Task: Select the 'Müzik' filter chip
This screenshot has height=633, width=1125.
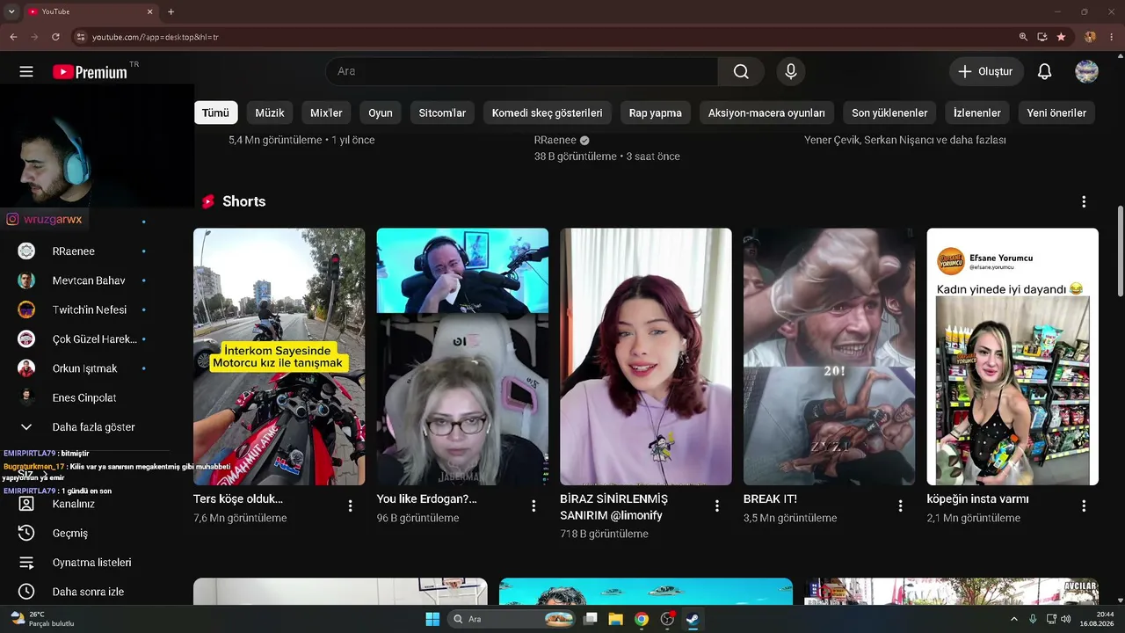Action: click(x=270, y=113)
